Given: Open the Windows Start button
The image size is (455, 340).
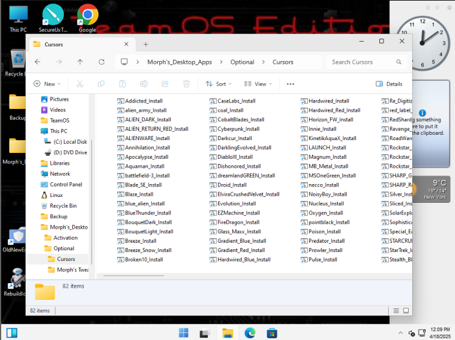Looking at the screenshot, I should (x=184, y=333).
